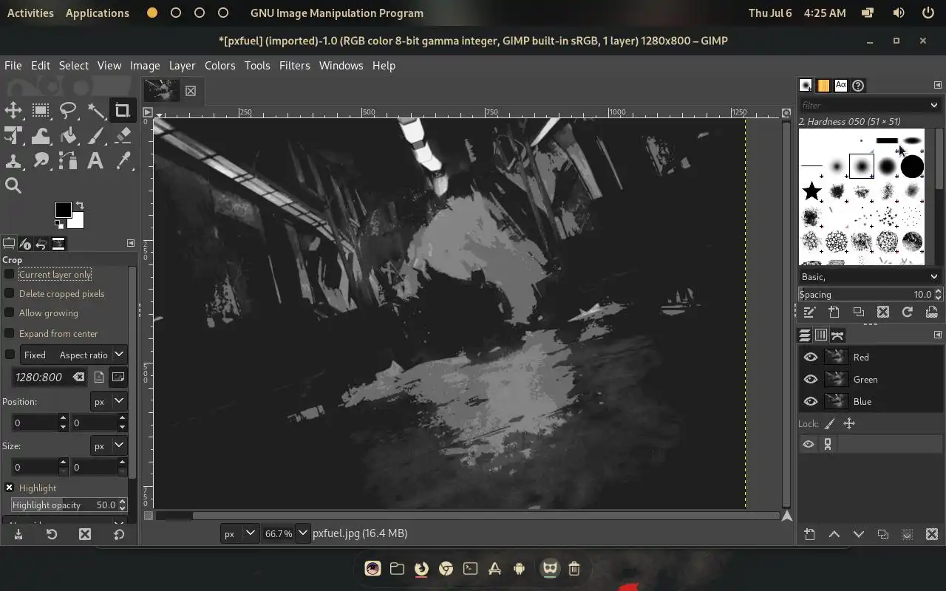Image resolution: width=946 pixels, height=591 pixels.
Task: Select the Bucket Fill tool
Action: tap(68, 136)
